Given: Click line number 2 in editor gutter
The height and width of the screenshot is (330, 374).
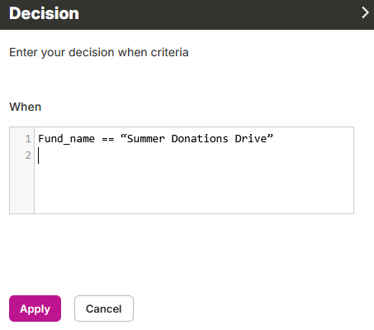Looking at the screenshot, I should (x=28, y=155).
